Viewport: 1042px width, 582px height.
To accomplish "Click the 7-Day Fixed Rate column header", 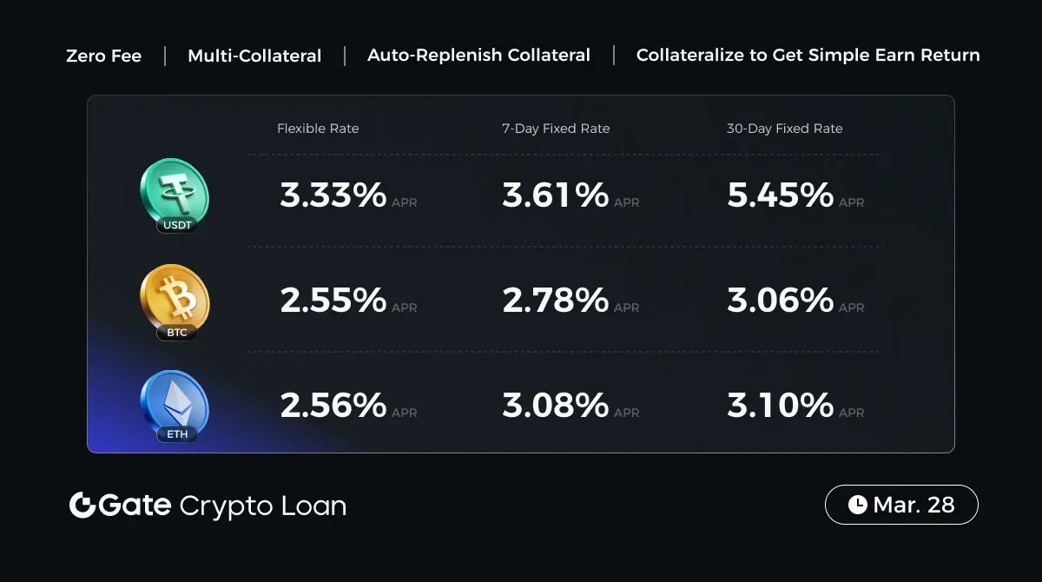I will [556, 129].
